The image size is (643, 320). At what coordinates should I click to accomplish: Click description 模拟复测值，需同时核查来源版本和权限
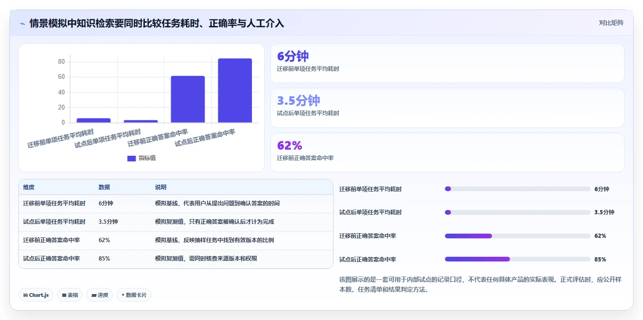click(206, 259)
